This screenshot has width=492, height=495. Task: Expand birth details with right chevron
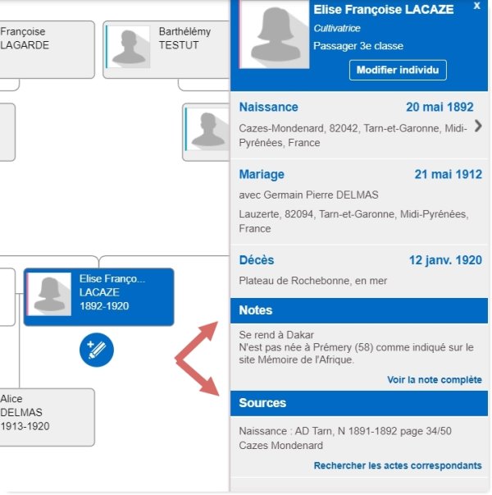pyautogui.click(x=478, y=126)
